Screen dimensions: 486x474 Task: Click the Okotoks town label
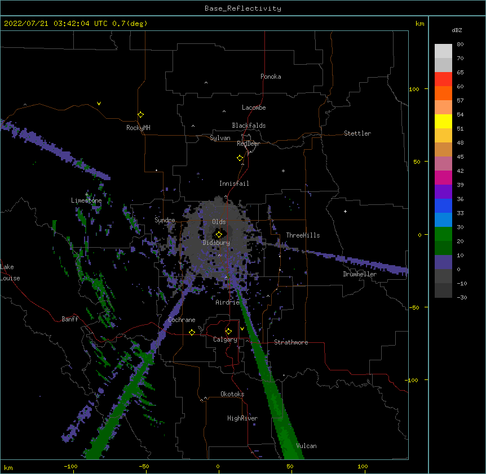point(232,394)
